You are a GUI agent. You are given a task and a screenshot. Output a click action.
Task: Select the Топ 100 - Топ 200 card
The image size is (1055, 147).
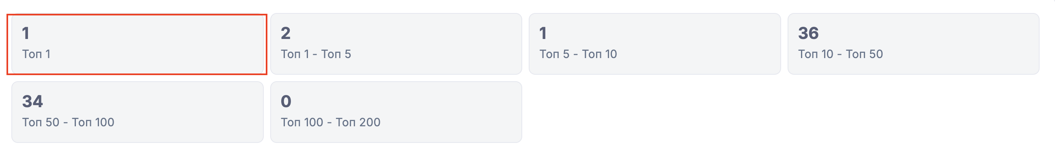tap(396, 112)
